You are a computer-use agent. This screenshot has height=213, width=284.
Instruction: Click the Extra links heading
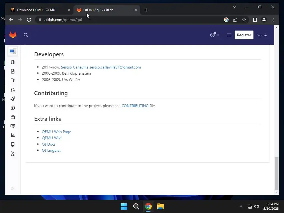[x=47, y=119]
